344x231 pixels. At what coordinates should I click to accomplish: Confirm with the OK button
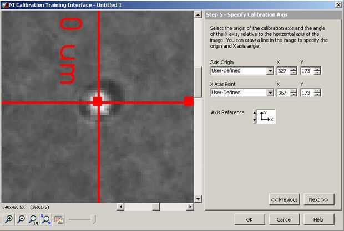coord(250,219)
